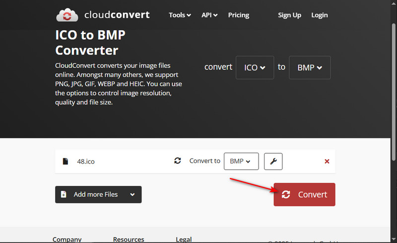Click the Resources footer heading

(x=129, y=239)
